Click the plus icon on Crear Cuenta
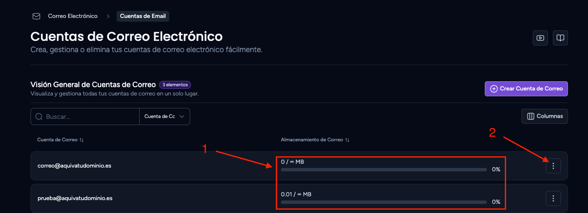Viewport: 588px width, 213px height. [494, 89]
